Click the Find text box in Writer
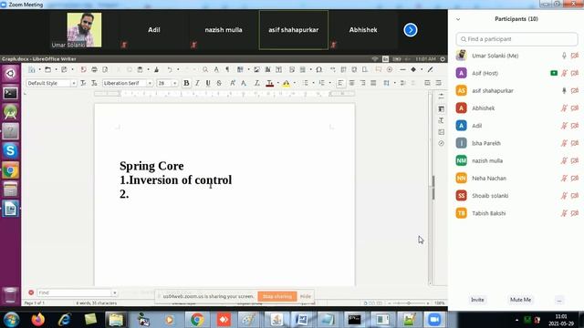This screenshot has width=584, height=328. pos(75,292)
